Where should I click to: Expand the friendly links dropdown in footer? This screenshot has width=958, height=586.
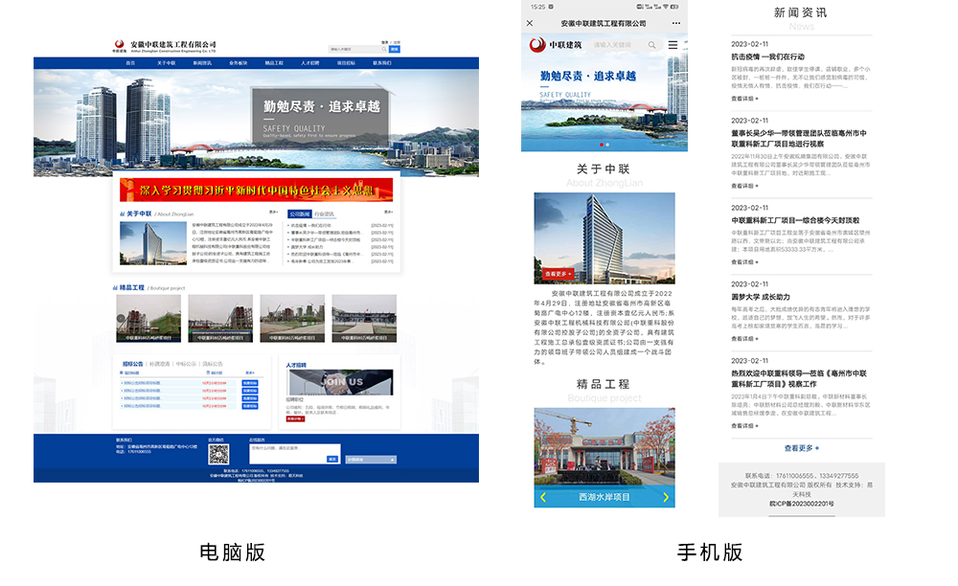click(x=370, y=460)
